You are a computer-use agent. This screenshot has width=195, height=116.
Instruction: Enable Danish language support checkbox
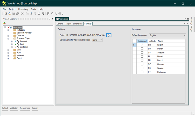pyautogui.click(x=142, y=49)
